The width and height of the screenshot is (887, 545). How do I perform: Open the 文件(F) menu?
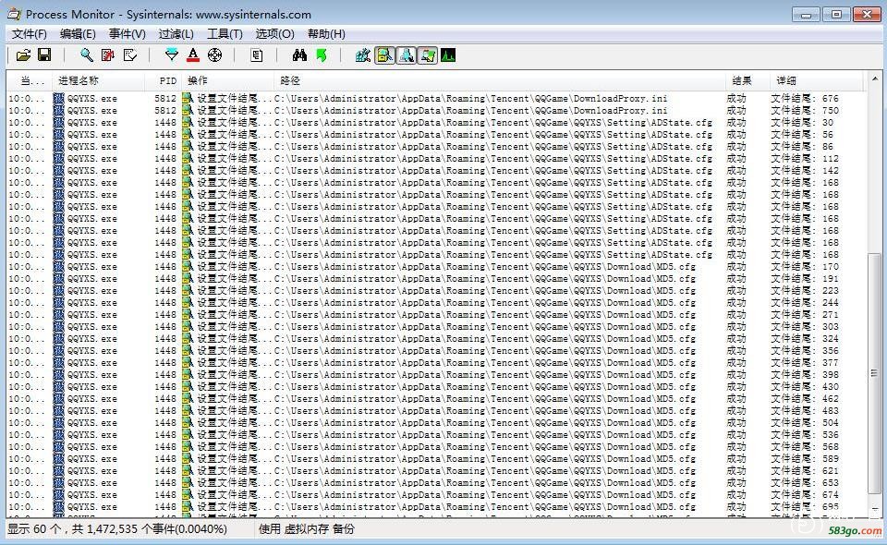[x=30, y=34]
